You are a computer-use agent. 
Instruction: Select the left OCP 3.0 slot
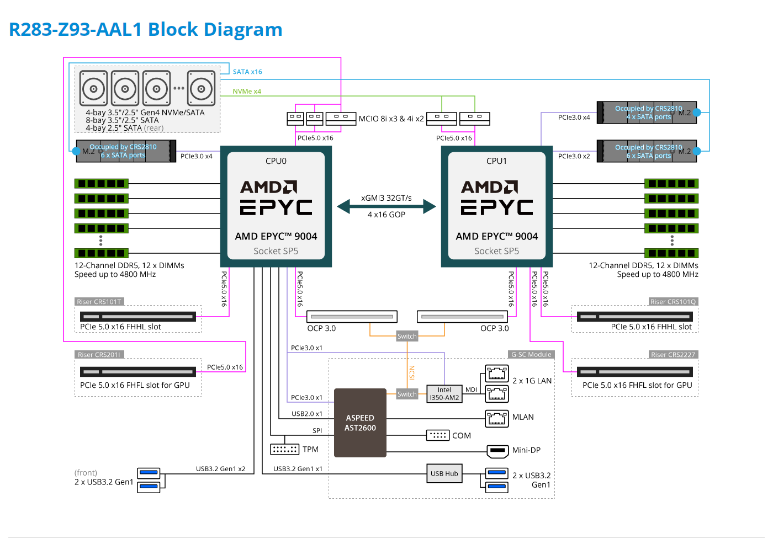352,317
